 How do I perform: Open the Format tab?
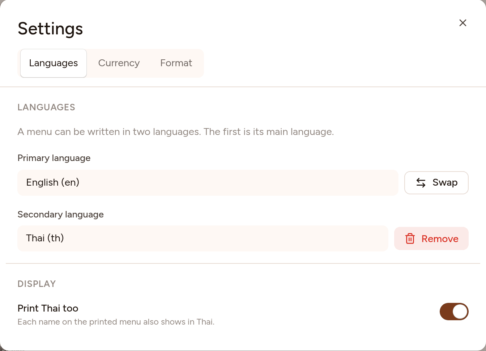click(176, 63)
